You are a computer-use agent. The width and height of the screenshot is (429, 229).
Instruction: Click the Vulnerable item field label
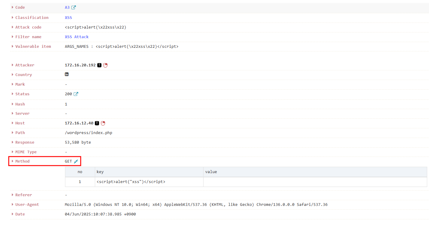[33, 47]
